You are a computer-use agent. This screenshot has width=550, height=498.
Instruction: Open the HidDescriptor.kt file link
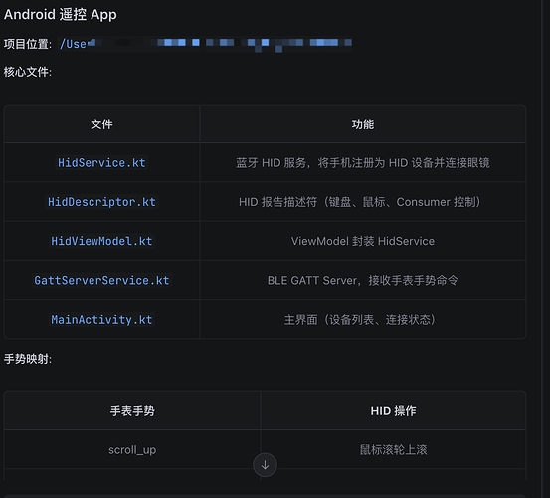point(101,202)
